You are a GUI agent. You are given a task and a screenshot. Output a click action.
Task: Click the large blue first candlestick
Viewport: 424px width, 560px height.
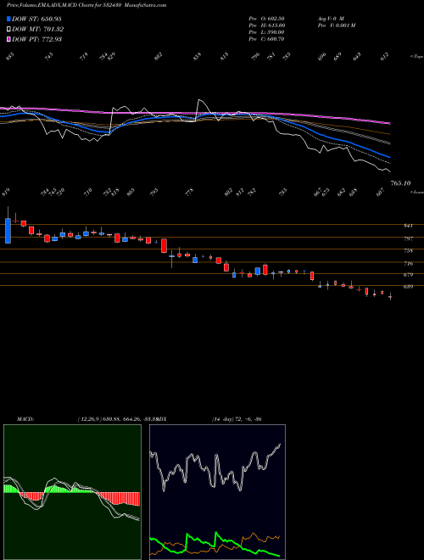point(8,231)
